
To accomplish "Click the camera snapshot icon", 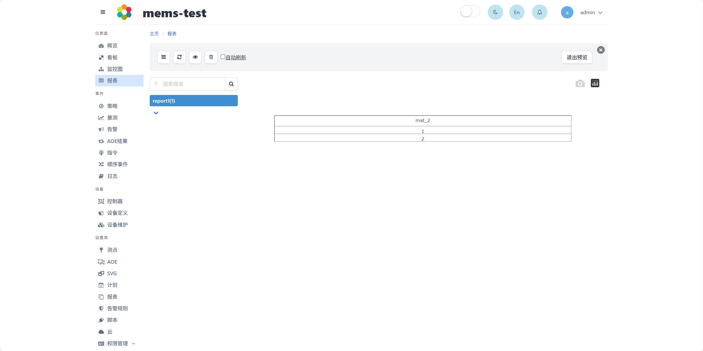I will 580,83.
